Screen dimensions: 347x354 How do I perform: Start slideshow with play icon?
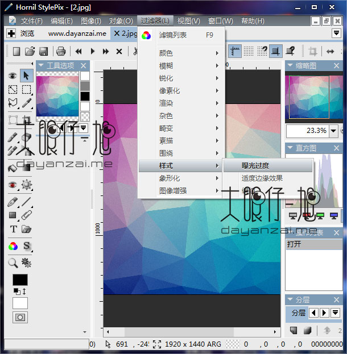93,52
